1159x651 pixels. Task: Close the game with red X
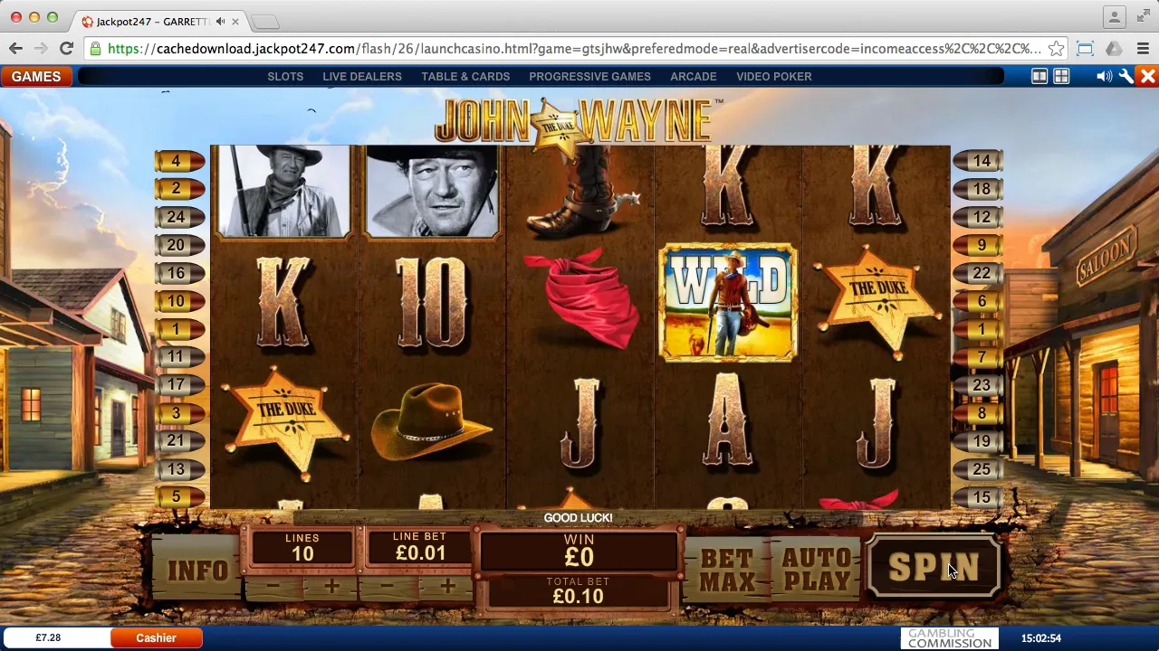click(x=1147, y=77)
